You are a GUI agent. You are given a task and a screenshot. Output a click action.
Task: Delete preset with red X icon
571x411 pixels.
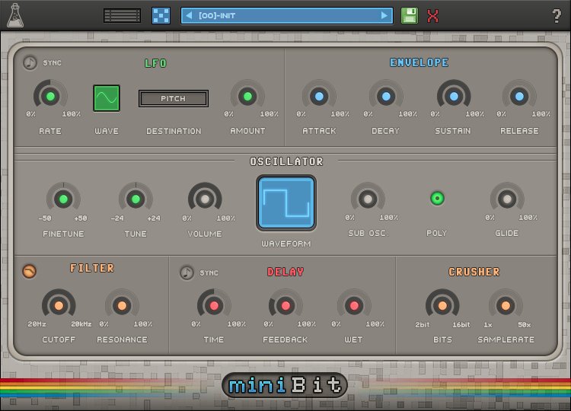click(x=432, y=16)
